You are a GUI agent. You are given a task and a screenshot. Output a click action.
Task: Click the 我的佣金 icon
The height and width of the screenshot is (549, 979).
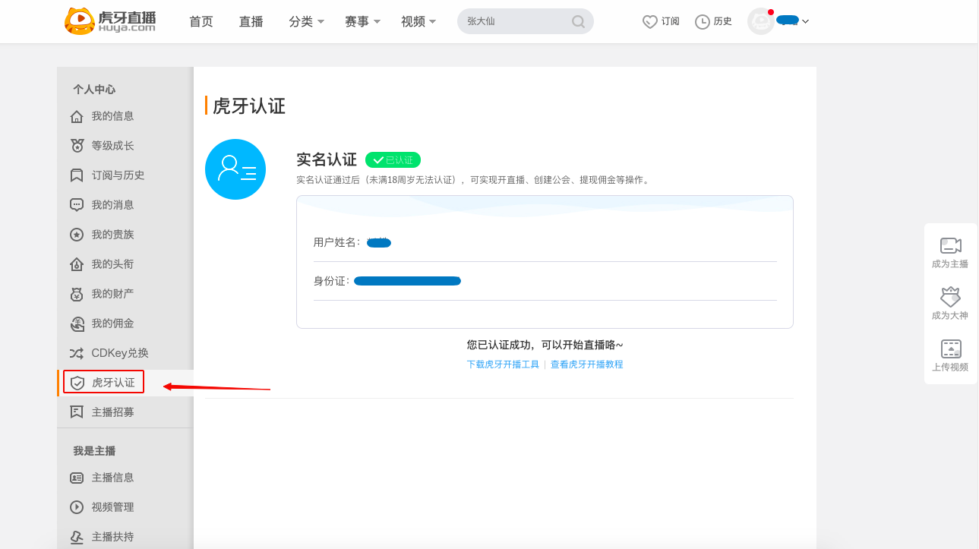point(77,323)
